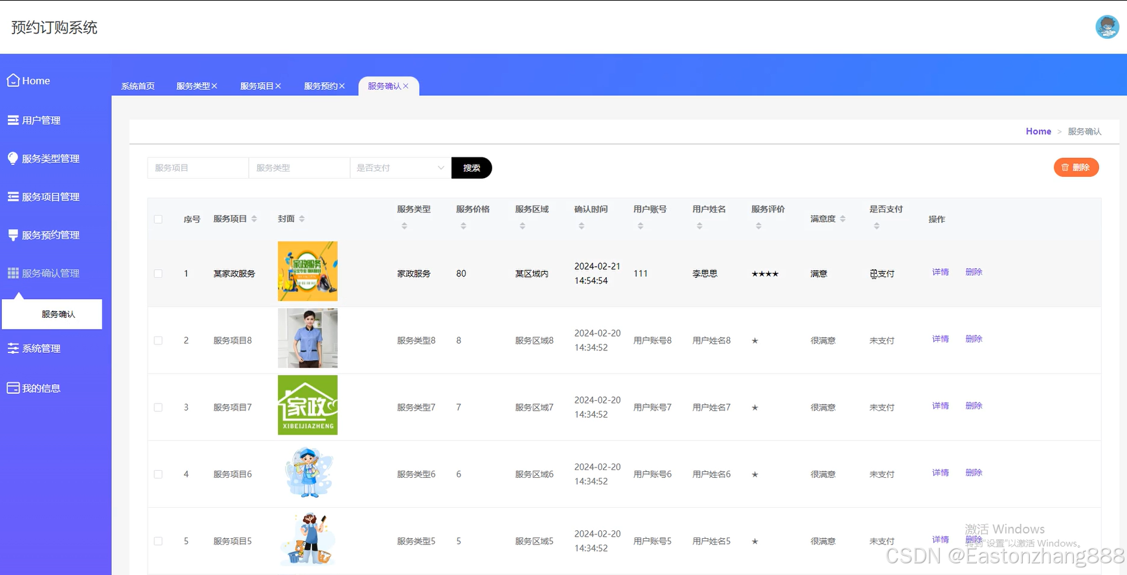Sort by the 服务类型 column arrows
Viewport: 1127px width, 575px height.
(x=404, y=226)
